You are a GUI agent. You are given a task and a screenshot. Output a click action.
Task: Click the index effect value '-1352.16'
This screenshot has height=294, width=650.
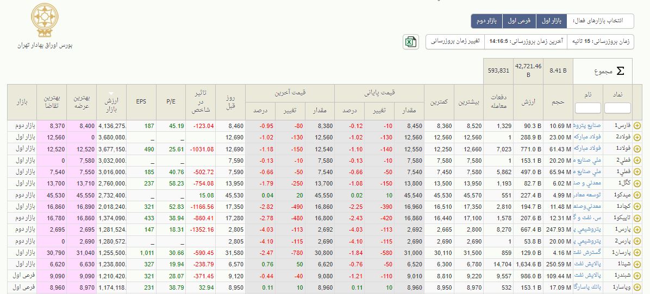tap(202, 229)
